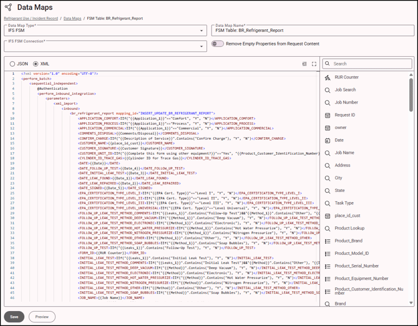
Task: Toggle Remove Empty Properties from Request Content
Action: coord(218,44)
